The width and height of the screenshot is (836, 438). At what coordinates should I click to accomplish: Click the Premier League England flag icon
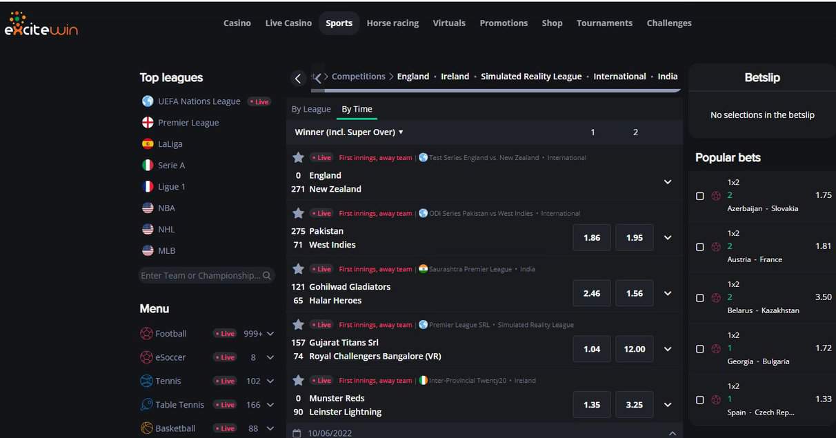[x=148, y=123]
